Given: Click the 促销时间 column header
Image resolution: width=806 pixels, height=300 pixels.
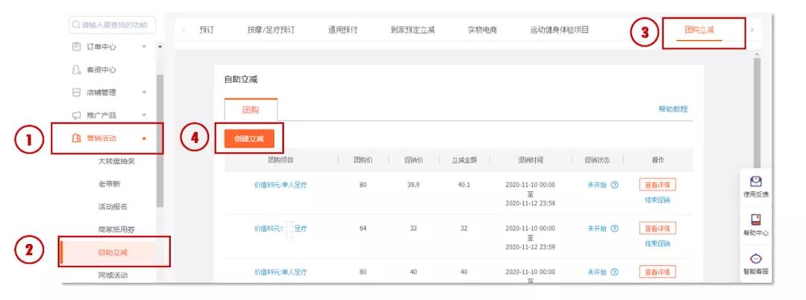Looking at the screenshot, I should click(x=531, y=160).
